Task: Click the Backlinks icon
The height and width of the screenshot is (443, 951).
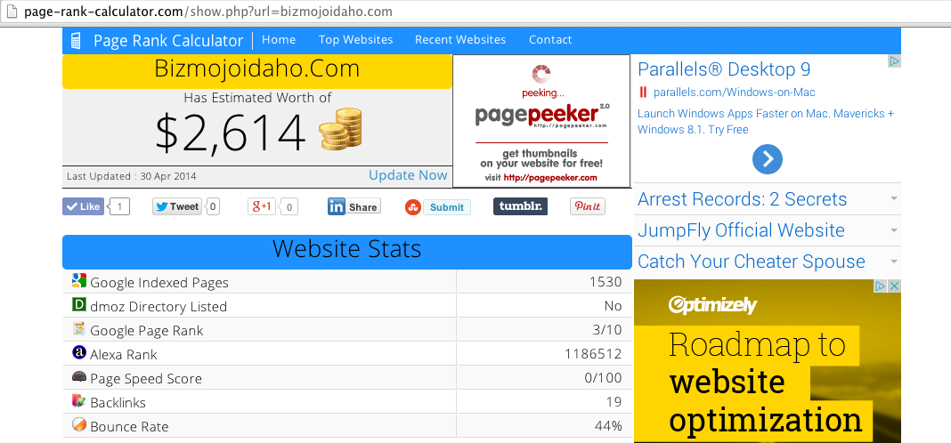Action: coord(79,400)
